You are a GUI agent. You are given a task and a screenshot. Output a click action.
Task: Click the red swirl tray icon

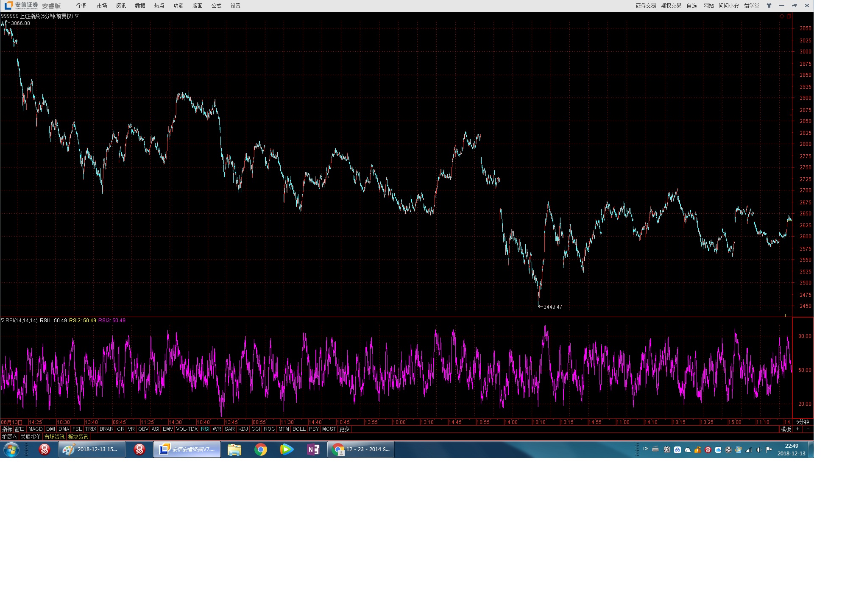pyautogui.click(x=708, y=450)
